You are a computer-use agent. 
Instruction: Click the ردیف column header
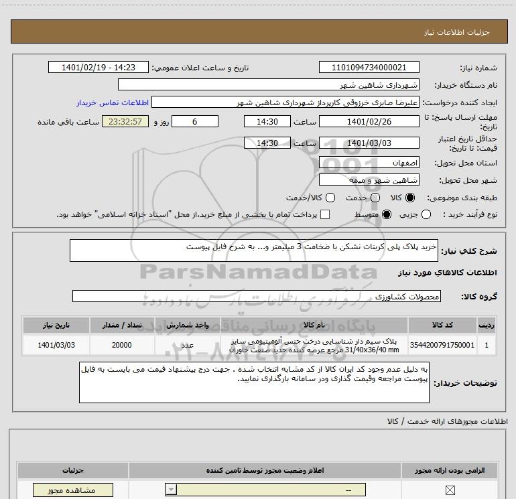click(x=487, y=326)
